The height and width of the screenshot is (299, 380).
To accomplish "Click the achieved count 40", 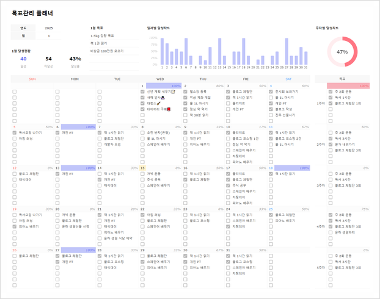I will [x=23, y=59].
